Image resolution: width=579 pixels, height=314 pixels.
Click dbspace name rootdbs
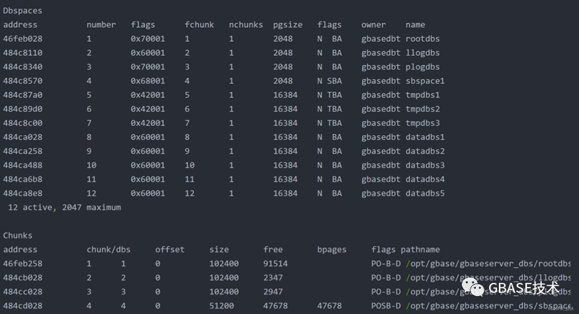pyautogui.click(x=422, y=39)
